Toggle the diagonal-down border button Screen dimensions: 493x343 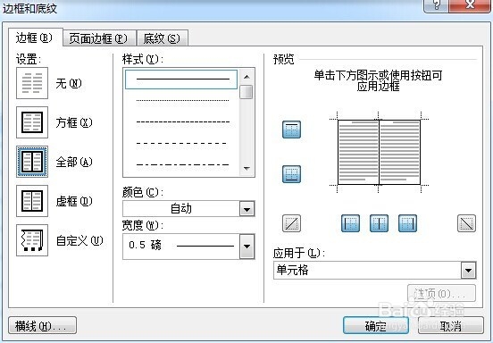[x=466, y=223]
